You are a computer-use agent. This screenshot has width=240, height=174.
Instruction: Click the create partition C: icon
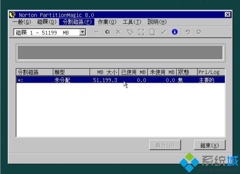108,32
